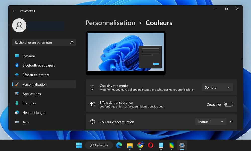Click the Paramètres window title text
Viewport: 251px width, 151px height.
coord(27,11)
